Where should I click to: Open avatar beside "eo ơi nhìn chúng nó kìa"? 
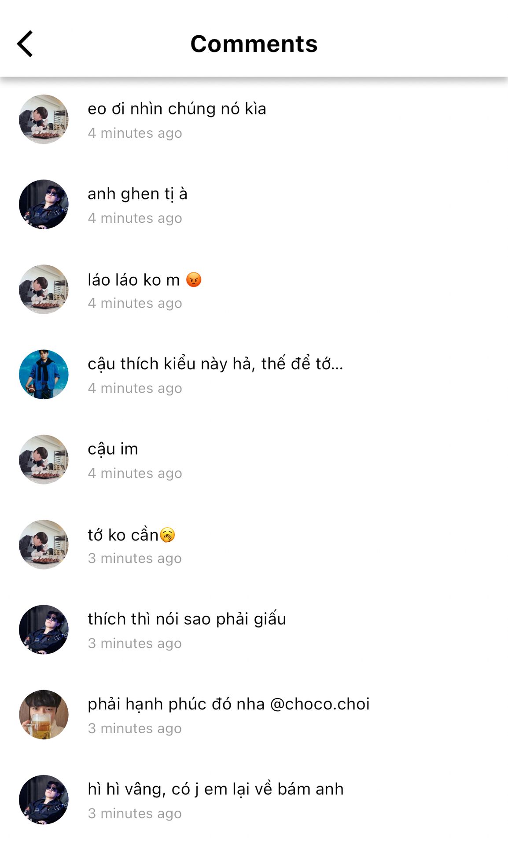(44, 119)
